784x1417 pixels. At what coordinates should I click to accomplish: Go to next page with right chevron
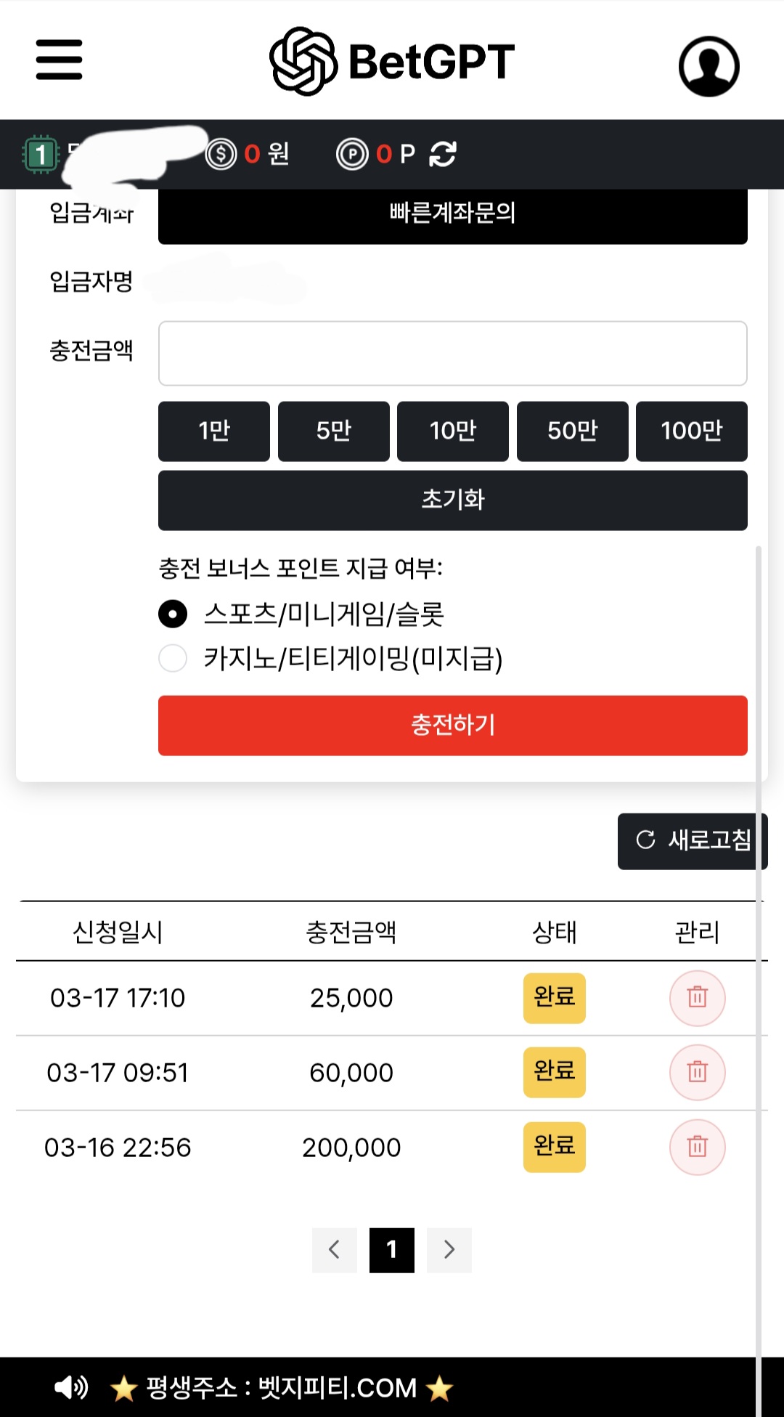tap(449, 1250)
